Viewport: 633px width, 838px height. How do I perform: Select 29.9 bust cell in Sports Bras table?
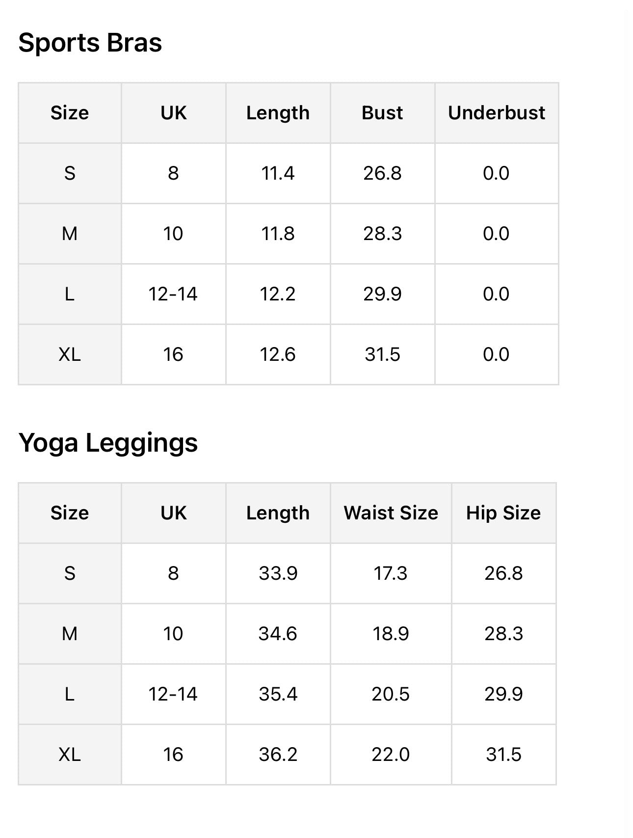(x=382, y=294)
